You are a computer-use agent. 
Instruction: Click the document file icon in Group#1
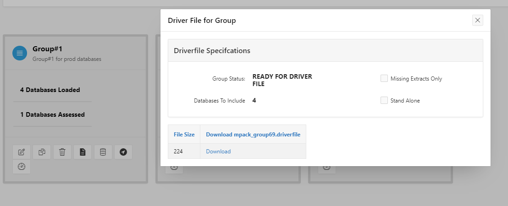click(83, 152)
